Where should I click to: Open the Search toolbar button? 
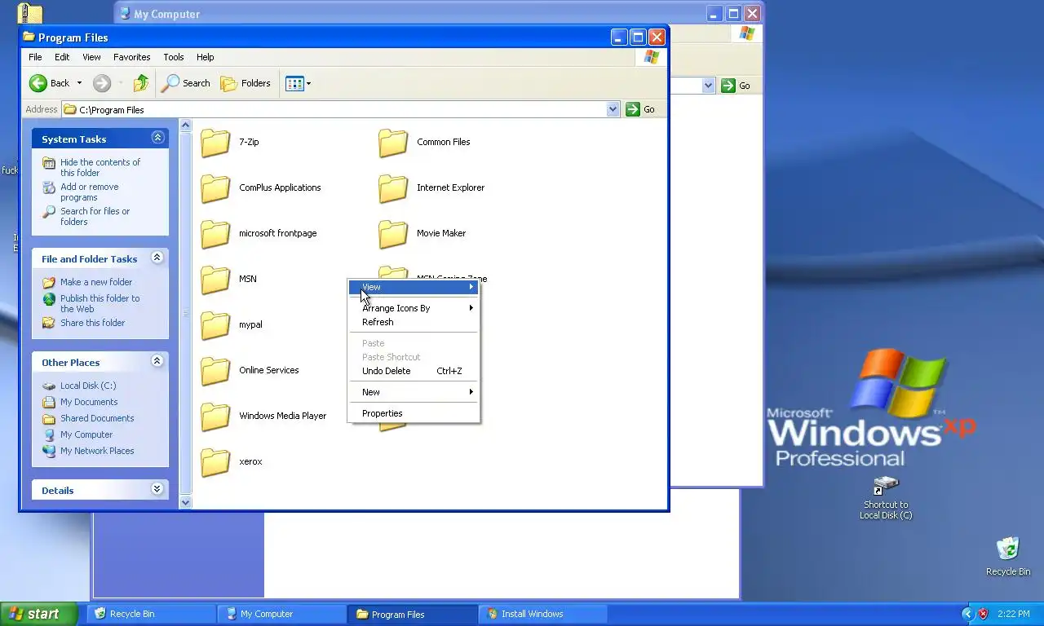pyautogui.click(x=186, y=83)
